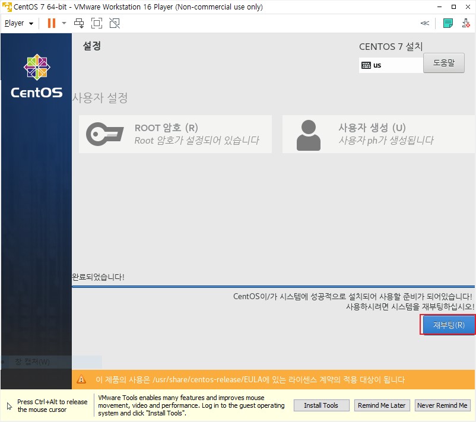Click the CentOS logo

click(37, 76)
